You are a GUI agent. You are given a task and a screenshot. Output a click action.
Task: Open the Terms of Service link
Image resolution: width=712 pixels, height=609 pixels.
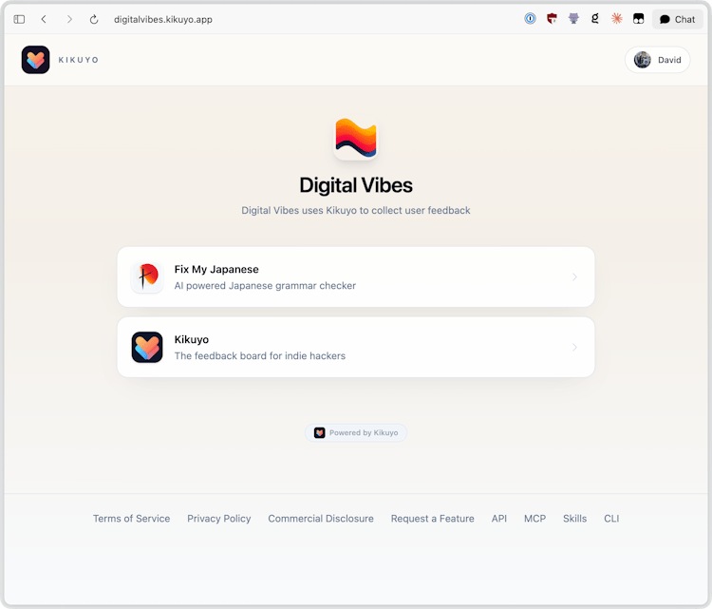tap(131, 519)
